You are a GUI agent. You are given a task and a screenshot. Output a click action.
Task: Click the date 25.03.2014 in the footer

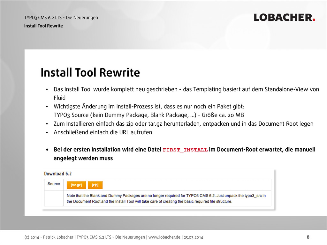[193, 237]
